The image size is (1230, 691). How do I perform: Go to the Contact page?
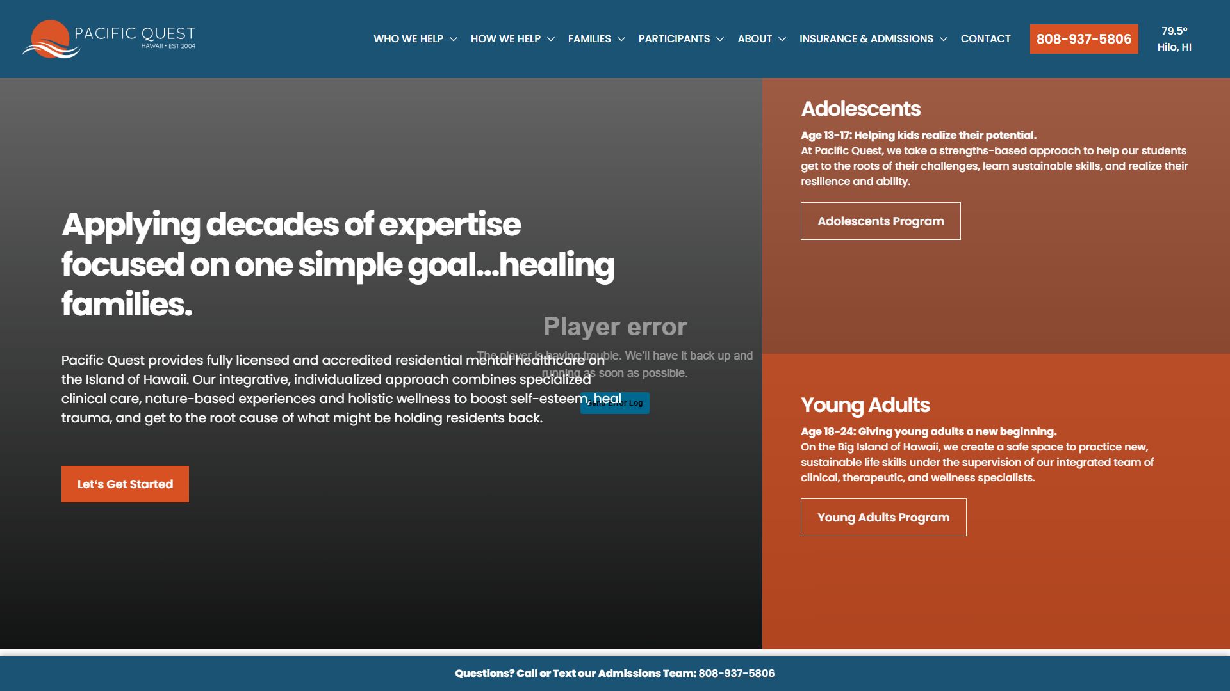pos(985,39)
